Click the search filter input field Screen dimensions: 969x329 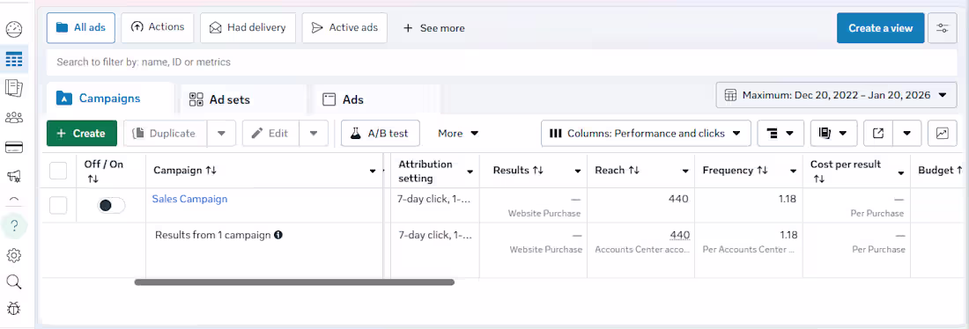pyautogui.click(x=502, y=62)
